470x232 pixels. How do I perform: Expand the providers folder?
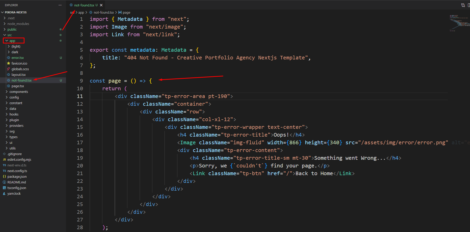click(7, 126)
